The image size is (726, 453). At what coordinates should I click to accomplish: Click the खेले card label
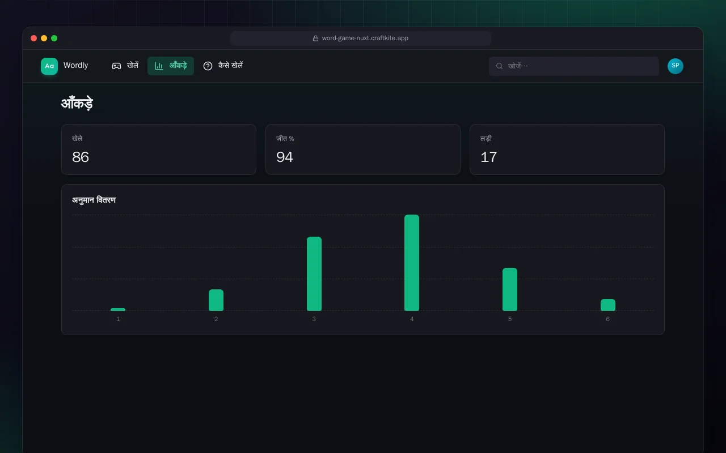point(77,139)
